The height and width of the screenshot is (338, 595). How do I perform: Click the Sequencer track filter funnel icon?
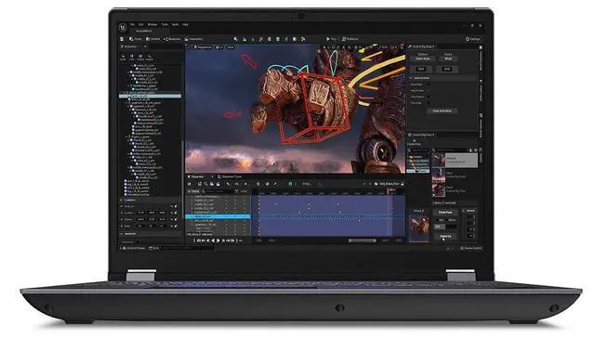point(237,191)
